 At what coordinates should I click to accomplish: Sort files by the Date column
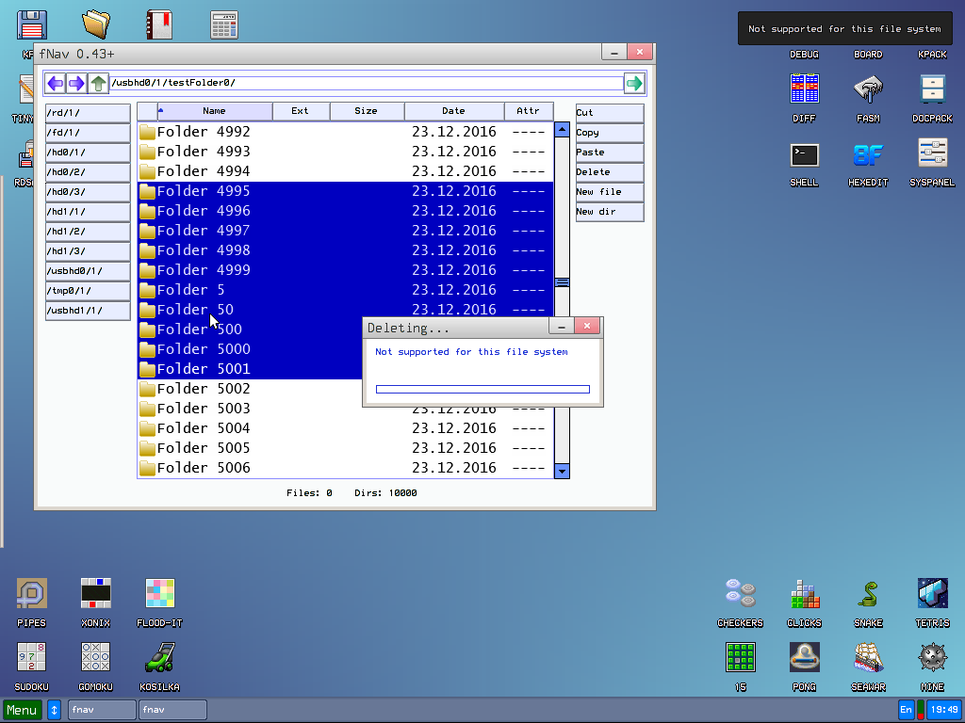[453, 111]
